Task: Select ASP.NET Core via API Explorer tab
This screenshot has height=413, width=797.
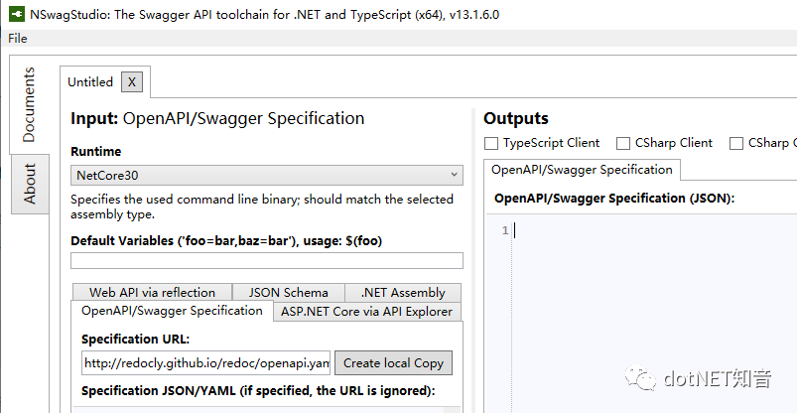Action: [x=367, y=312]
